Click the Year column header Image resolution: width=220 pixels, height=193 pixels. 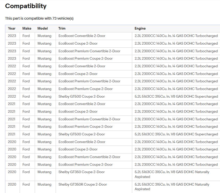point(12,29)
